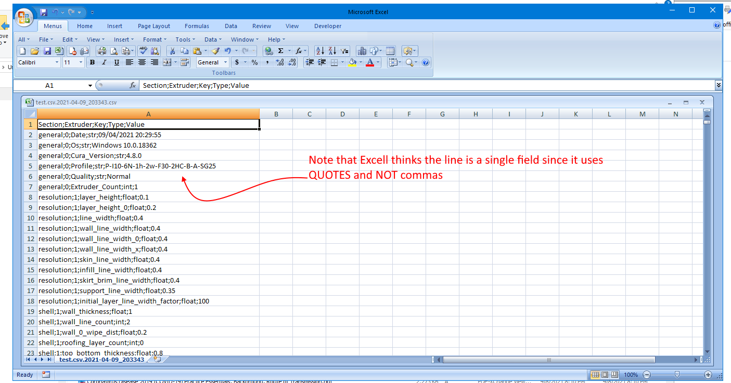This screenshot has width=731, height=383.
Task: Sort the data Z to A
Action: tap(331, 50)
